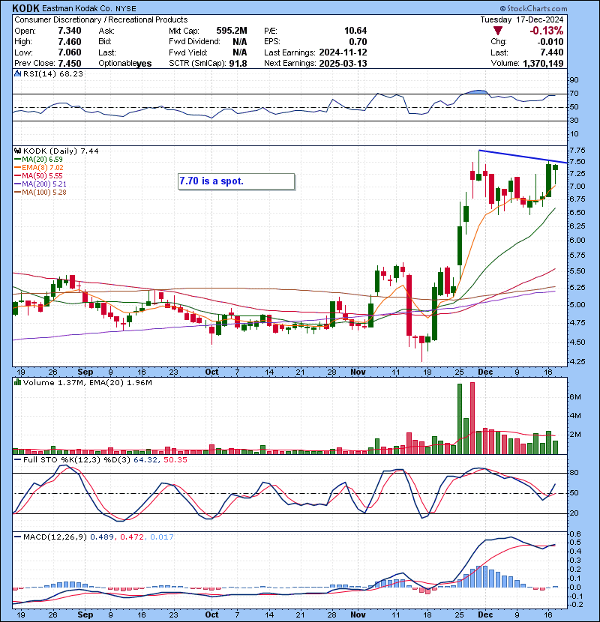This screenshot has height=622, width=600.
Task: Select the EMA(8) 7.02 legend entry
Action: point(38,167)
